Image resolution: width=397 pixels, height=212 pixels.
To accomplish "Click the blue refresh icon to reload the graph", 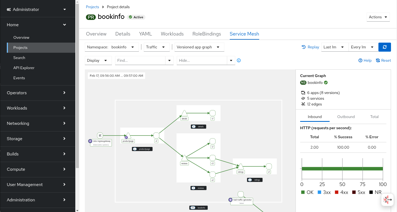I will [384, 47].
